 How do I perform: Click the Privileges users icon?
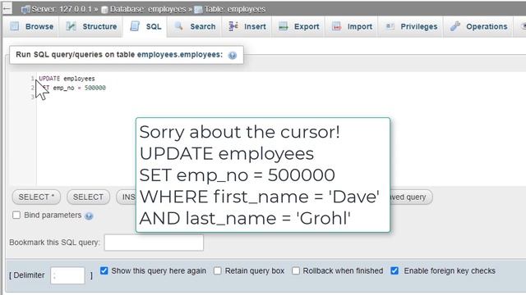click(x=390, y=26)
